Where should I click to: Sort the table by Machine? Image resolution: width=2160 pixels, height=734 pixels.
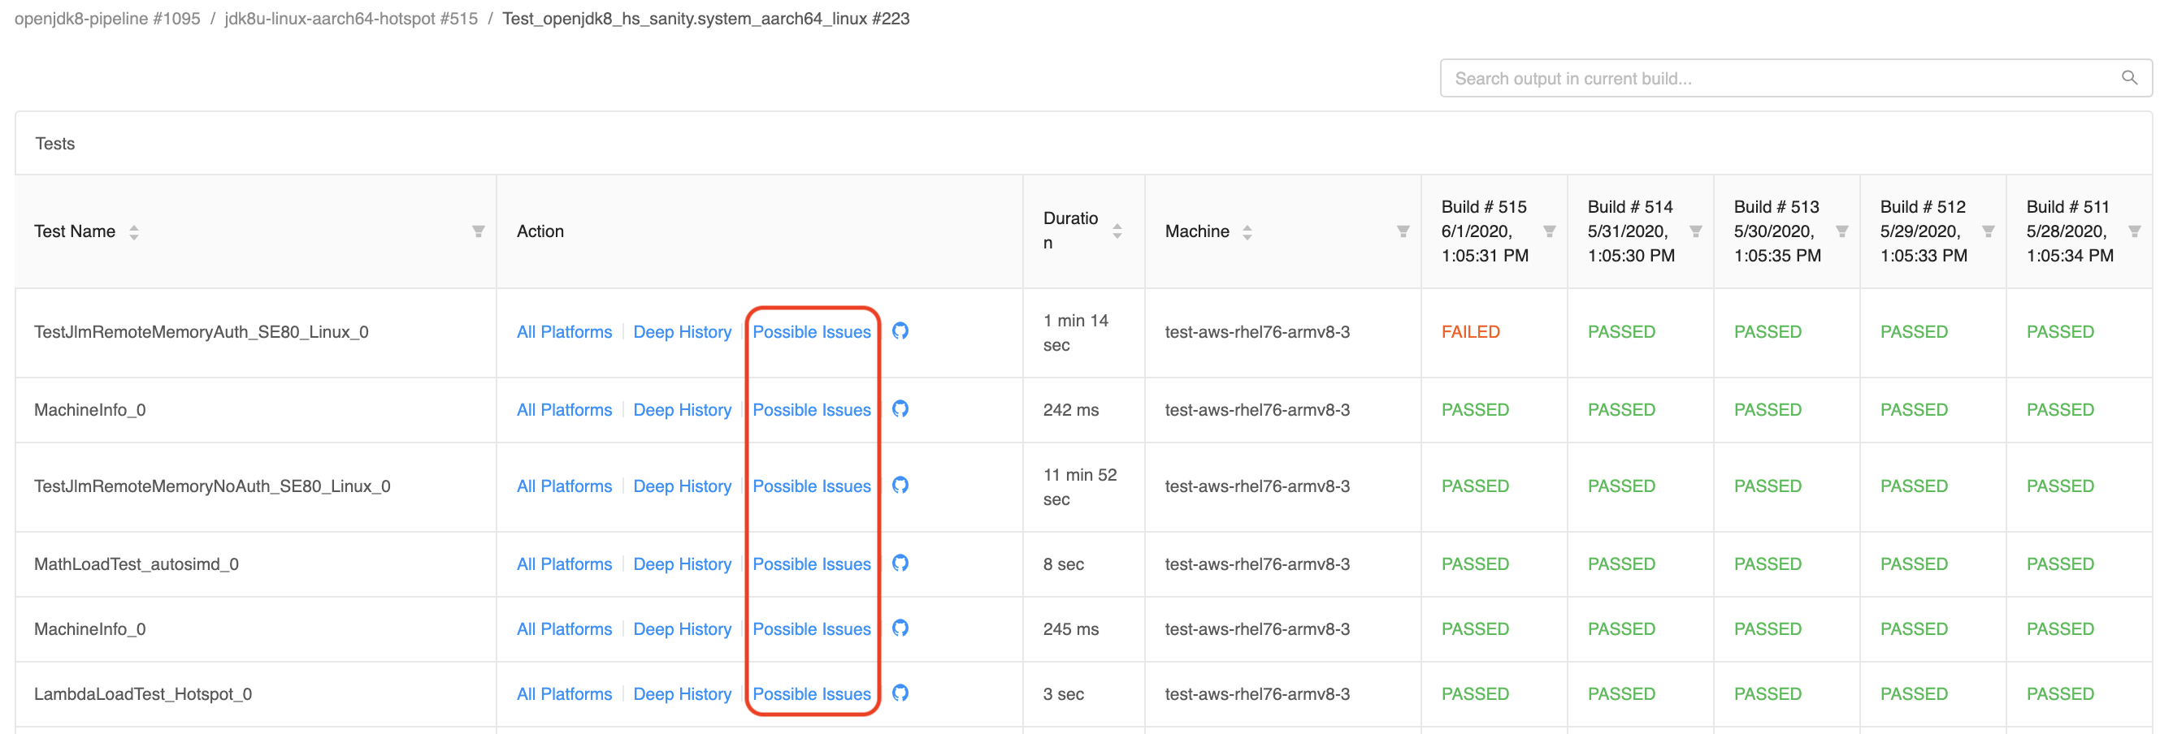[x=1247, y=231]
